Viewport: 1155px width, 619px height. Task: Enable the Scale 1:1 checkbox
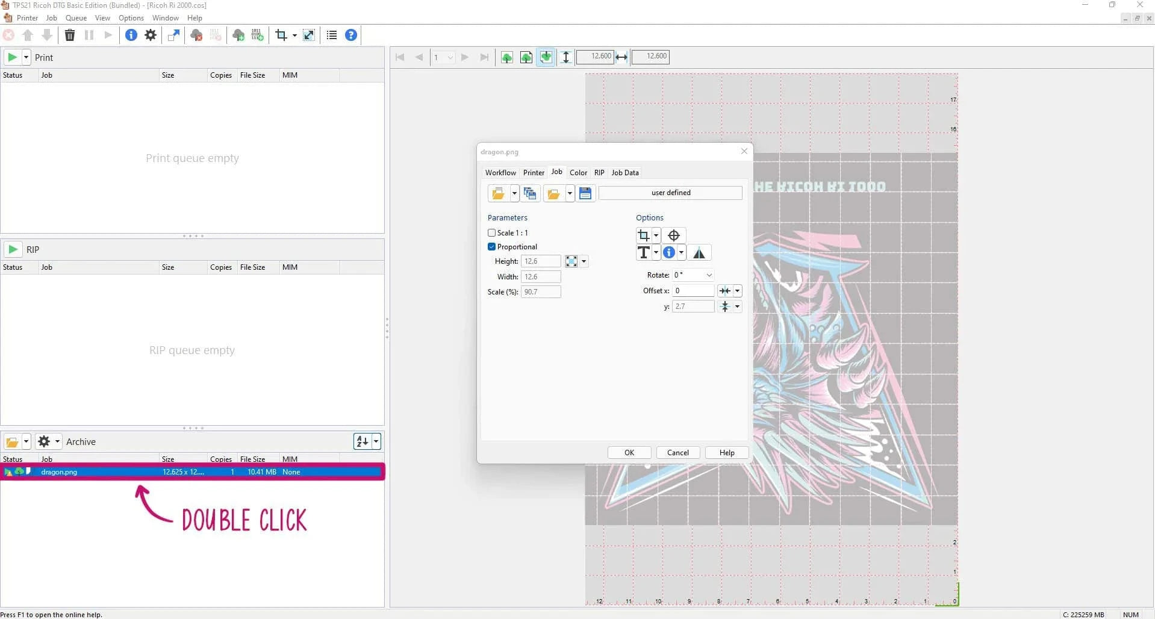click(491, 233)
